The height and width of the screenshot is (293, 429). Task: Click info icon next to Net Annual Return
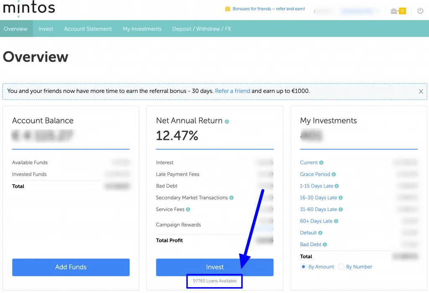pyautogui.click(x=227, y=122)
